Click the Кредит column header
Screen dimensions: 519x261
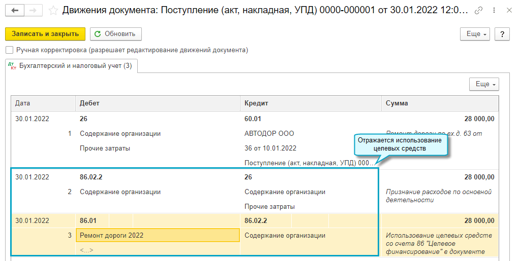click(310, 103)
